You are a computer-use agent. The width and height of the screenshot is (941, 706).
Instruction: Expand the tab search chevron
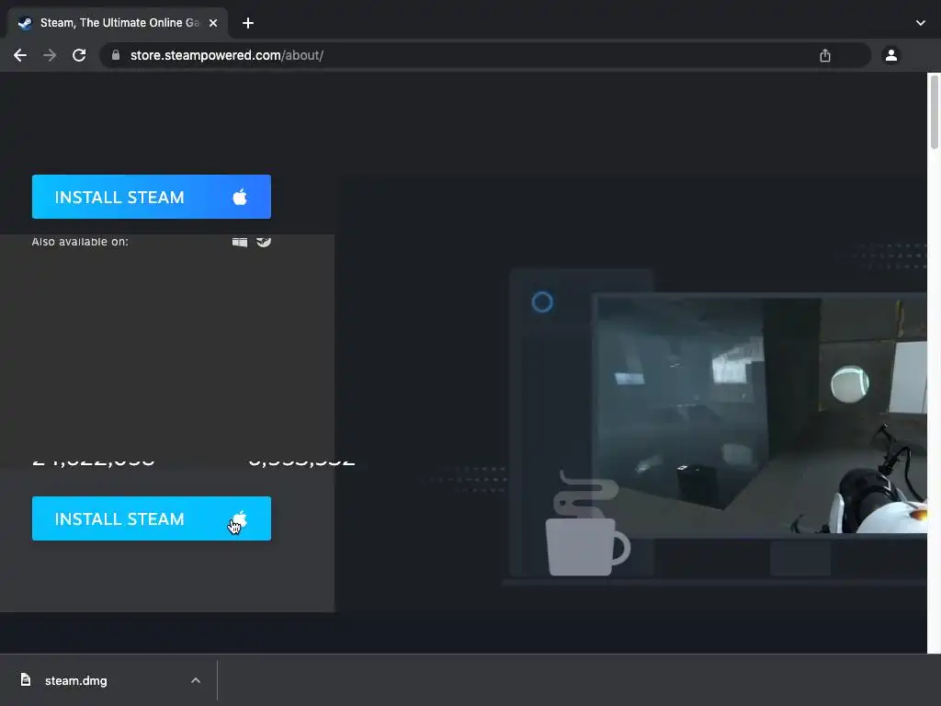pyautogui.click(x=921, y=23)
